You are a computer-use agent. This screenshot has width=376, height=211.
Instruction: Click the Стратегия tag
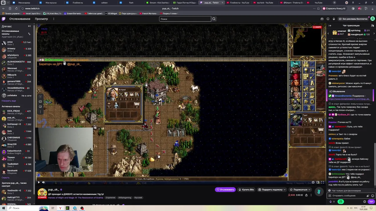tap(110, 198)
